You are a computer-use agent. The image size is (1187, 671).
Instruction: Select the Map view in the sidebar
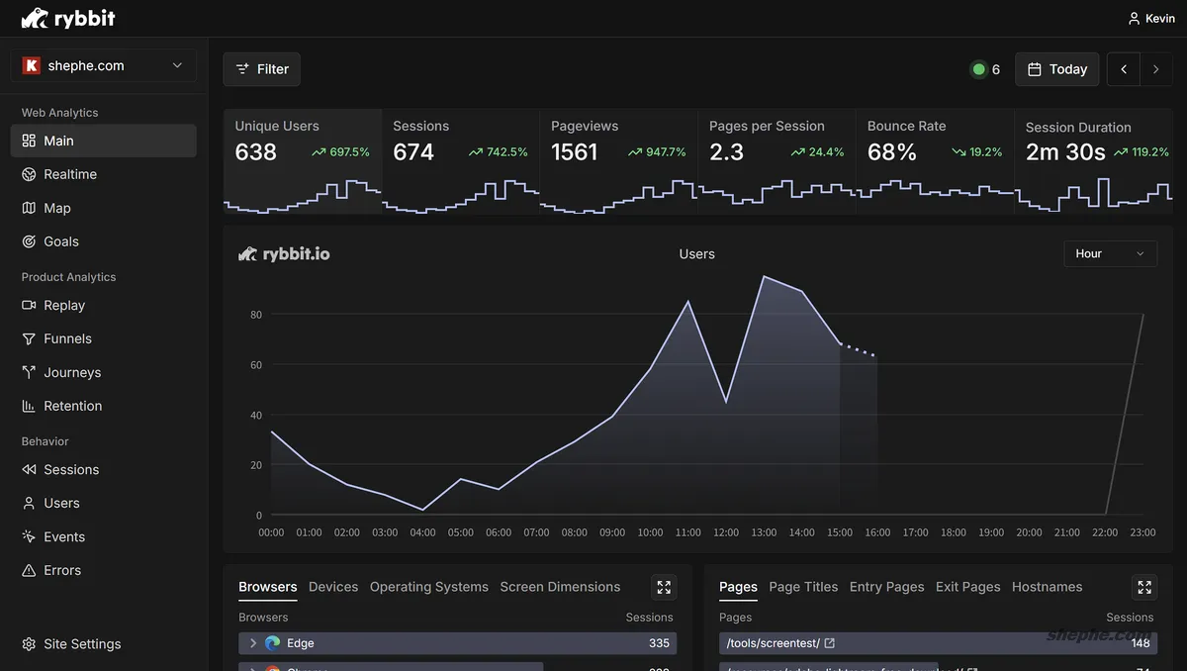coord(62,208)
